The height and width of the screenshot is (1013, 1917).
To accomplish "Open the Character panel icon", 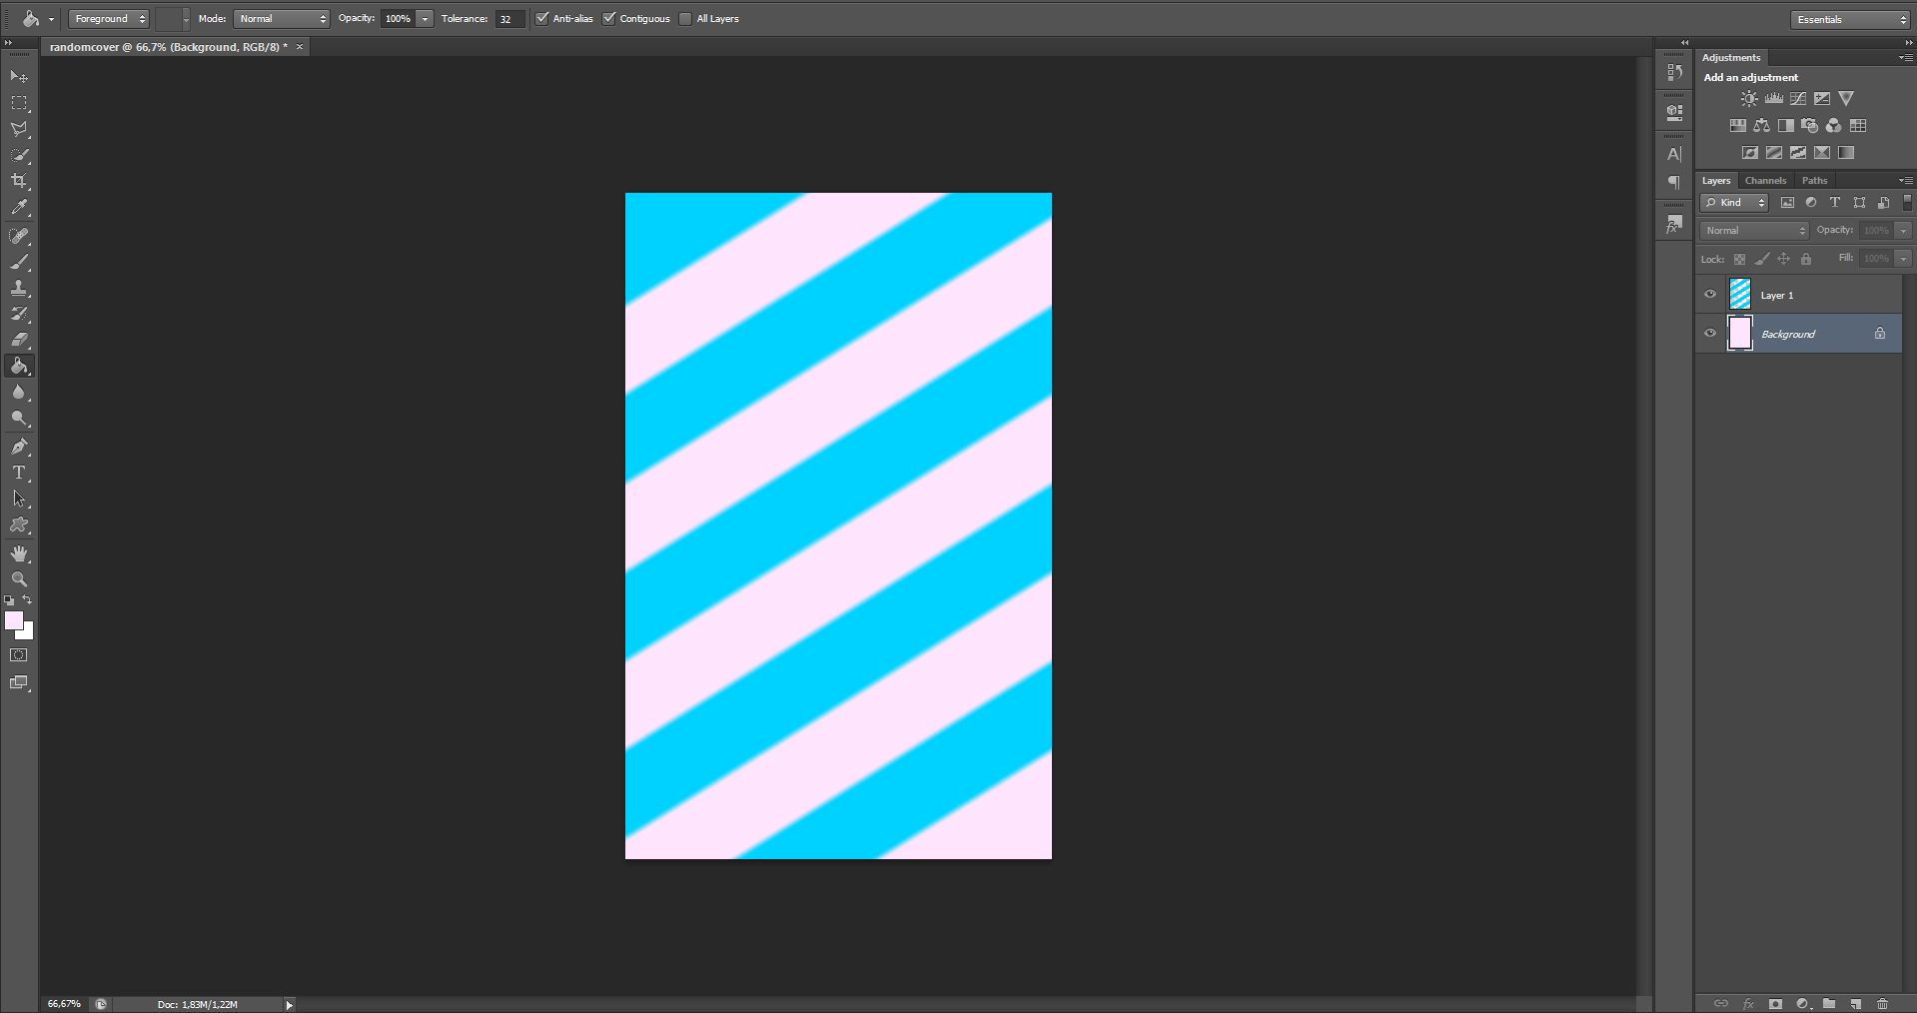I will tap(1675, 154).
